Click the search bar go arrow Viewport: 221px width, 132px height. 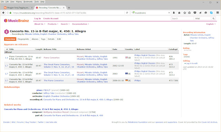169,13
